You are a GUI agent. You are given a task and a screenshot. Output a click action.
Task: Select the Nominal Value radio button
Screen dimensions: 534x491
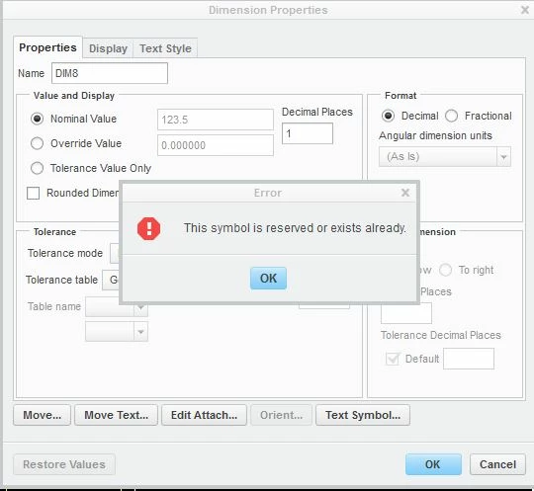click(37, 119)
